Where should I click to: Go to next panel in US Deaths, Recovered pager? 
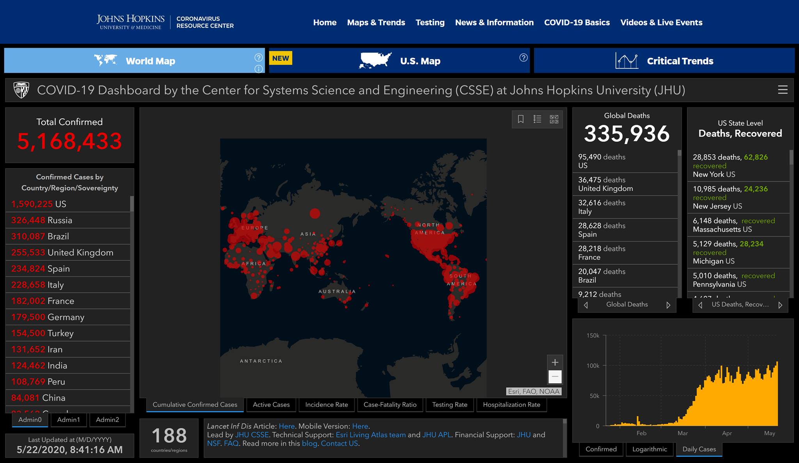(x=780, y=305)
